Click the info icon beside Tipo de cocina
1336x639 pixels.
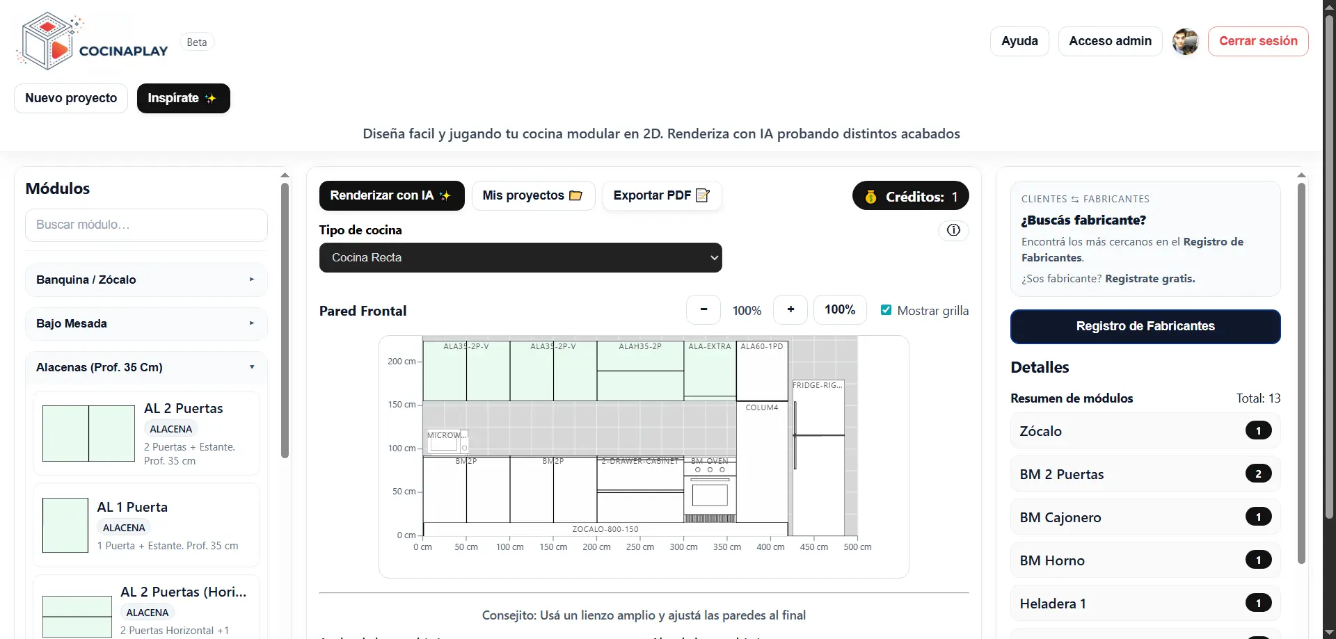(953, 230)
